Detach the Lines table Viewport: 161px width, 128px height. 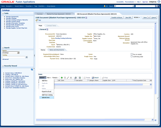(x=95, y=78)
